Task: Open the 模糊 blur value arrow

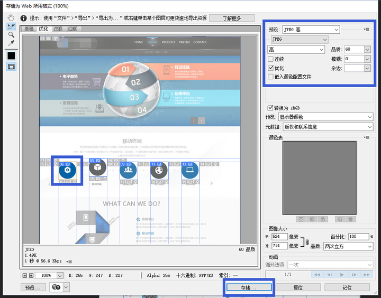Action: (x=367, y=59)
